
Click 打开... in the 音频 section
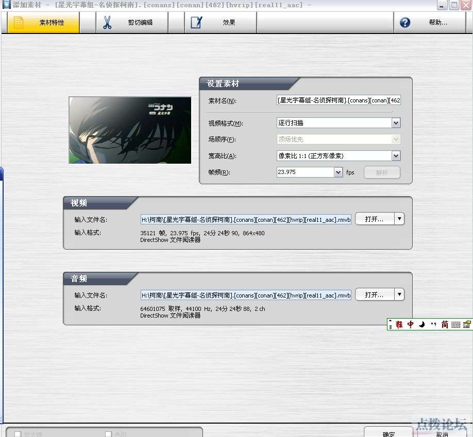coord(375,295)
